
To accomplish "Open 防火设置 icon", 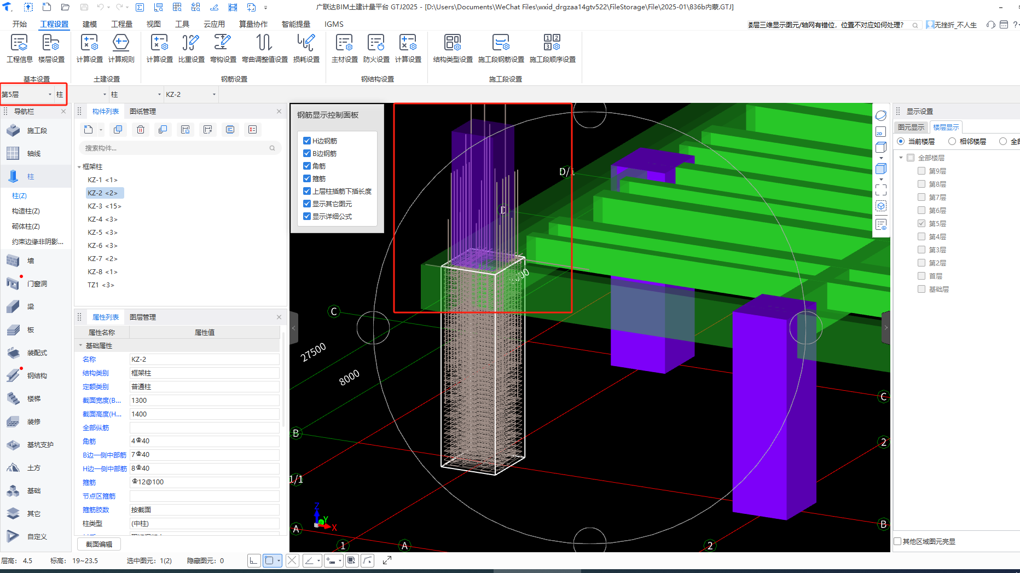I will click(x=376, y=48).
